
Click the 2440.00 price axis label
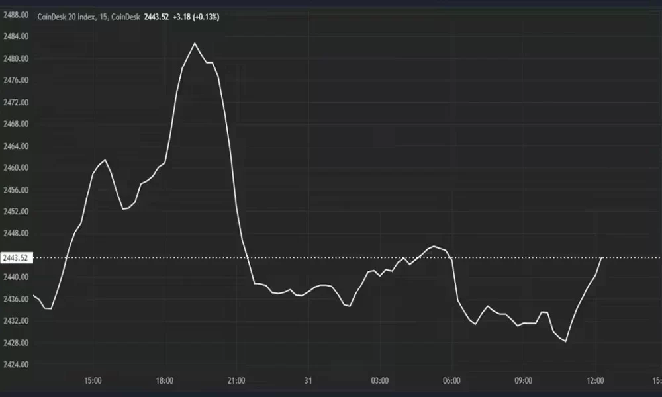16,277
